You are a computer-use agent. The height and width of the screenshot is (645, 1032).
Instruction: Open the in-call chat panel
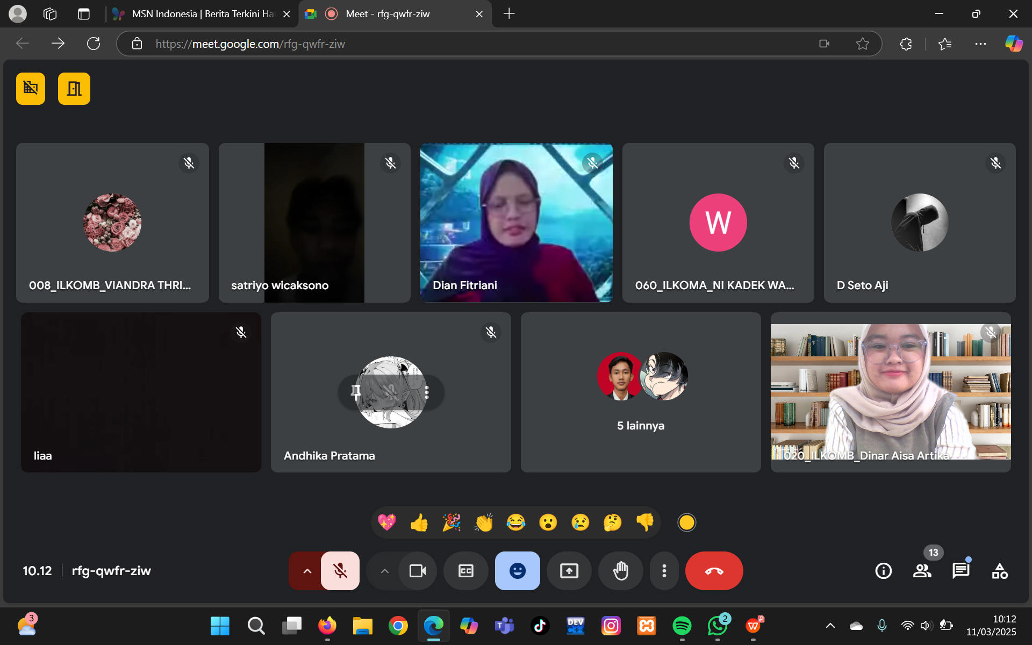click(x=961, y=571)
